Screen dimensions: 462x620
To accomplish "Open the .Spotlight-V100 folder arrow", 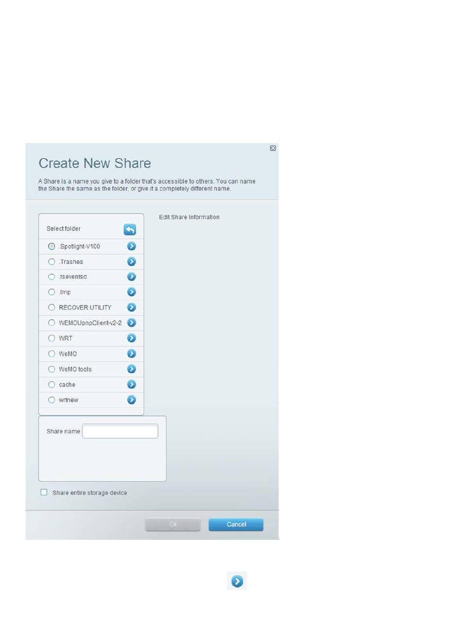I will click(x=131, y=246).
